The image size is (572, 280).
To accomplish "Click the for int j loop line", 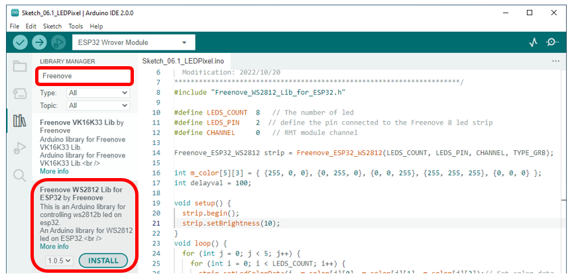I will [x=241, y=253].
